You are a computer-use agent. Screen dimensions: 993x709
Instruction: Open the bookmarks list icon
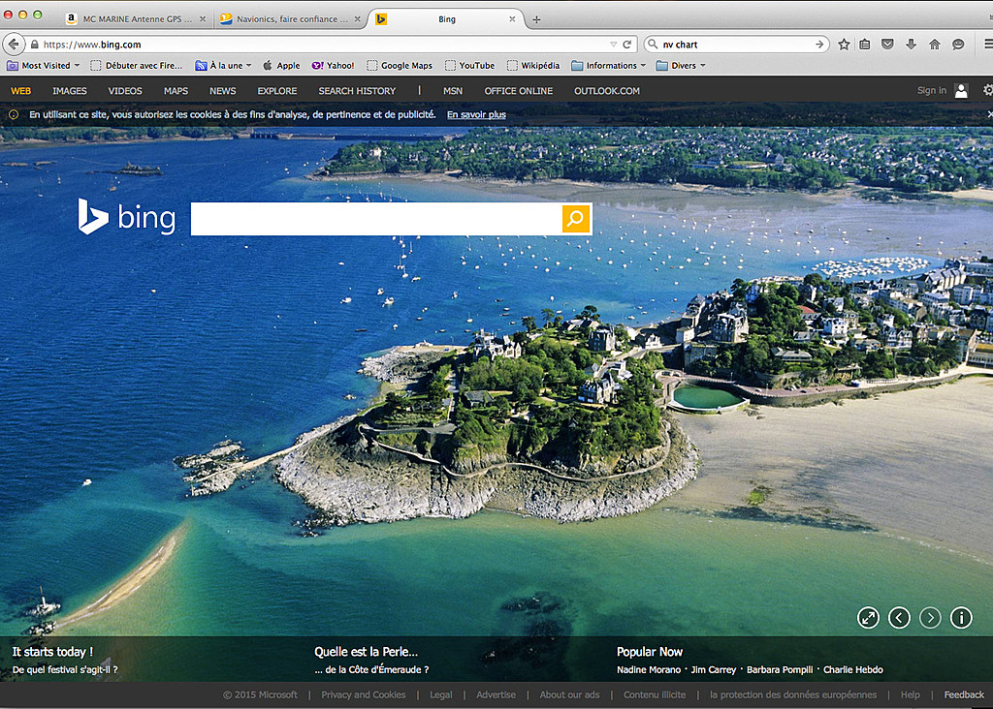[x=864, y=45]
